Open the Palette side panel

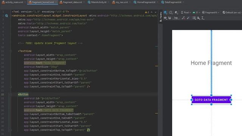click(161, 17)
